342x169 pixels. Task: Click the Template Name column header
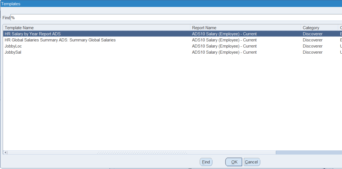click(97, 28)
